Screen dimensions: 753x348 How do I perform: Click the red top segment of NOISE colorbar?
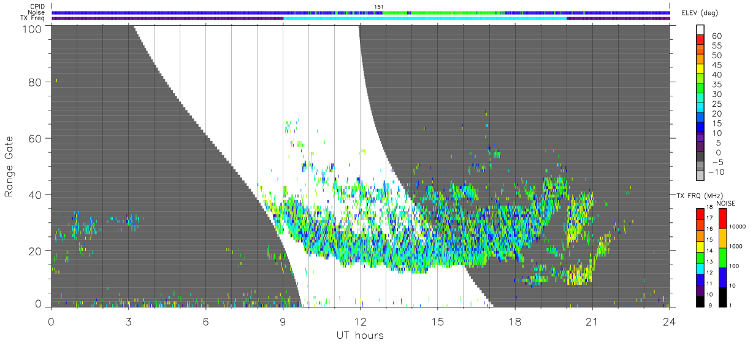click(x=722, y=218)
